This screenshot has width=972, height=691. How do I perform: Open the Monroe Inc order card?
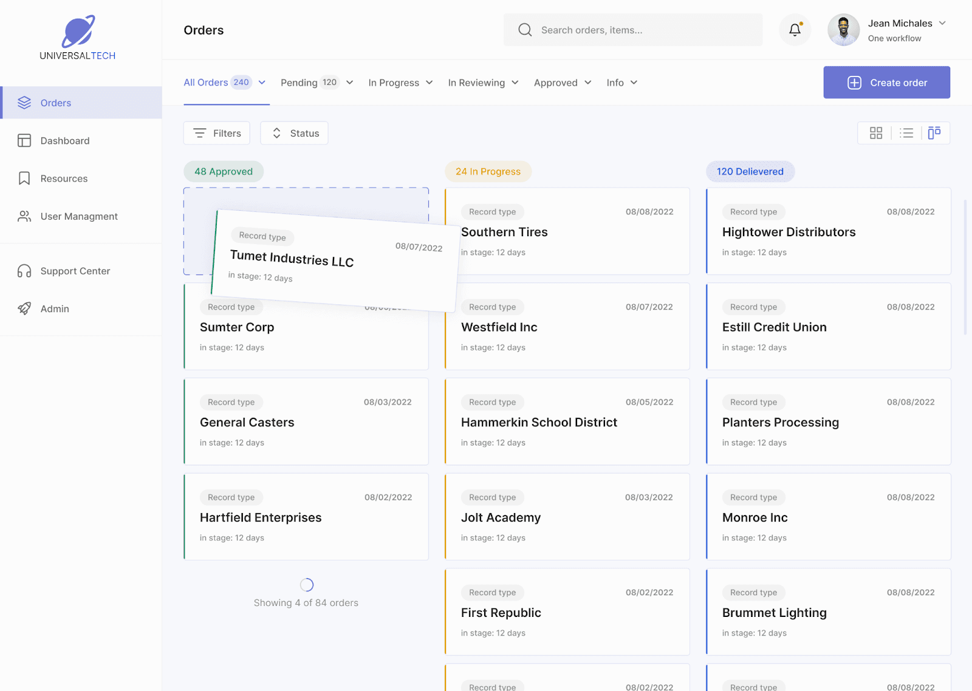tap(829, 517)
